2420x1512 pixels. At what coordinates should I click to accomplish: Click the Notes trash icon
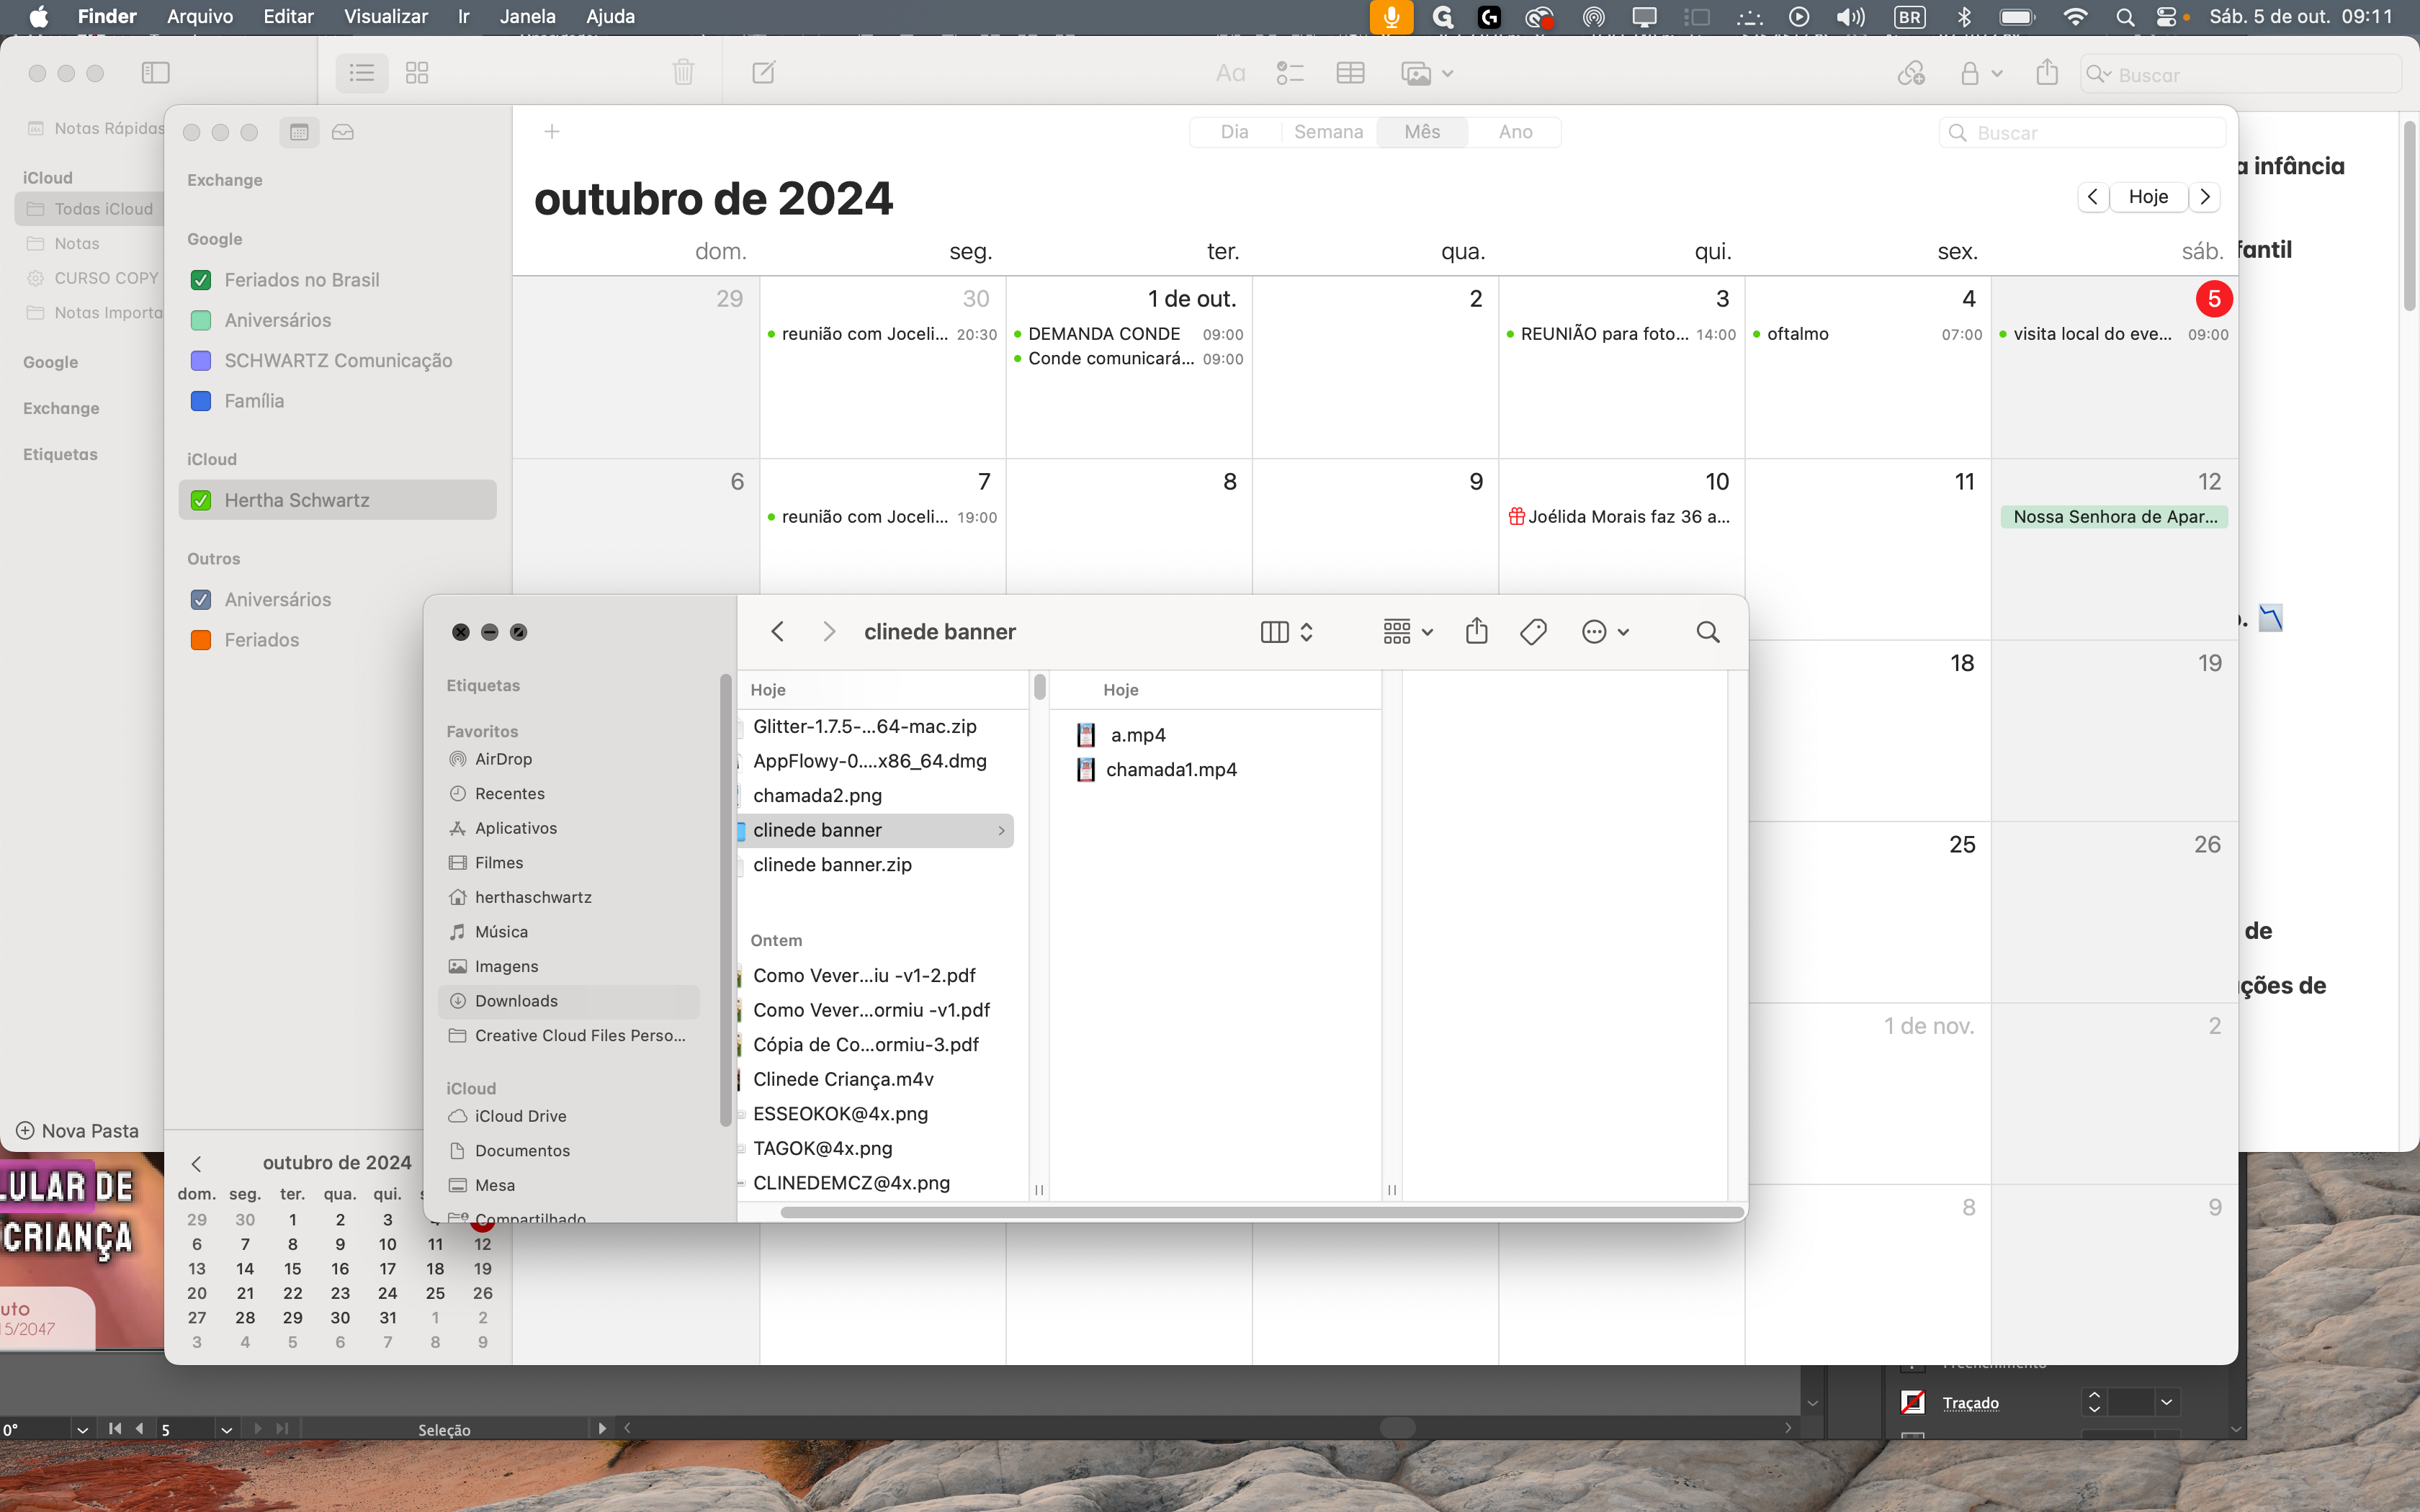683,73
